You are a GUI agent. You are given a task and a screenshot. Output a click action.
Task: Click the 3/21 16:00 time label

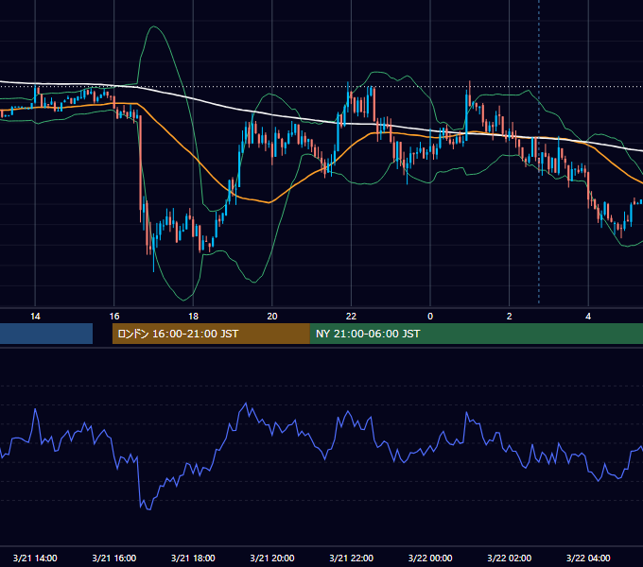(114, 558)
